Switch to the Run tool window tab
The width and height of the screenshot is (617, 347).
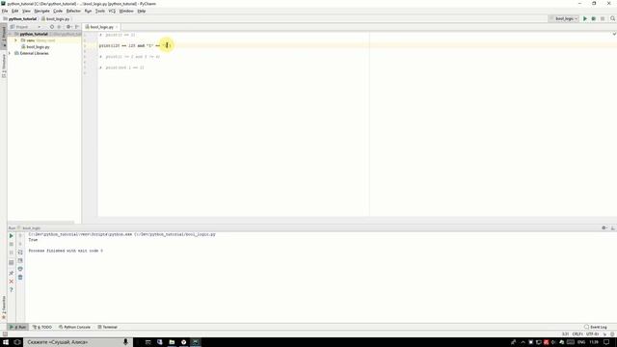pyautogui.click(x=17, y=327)
